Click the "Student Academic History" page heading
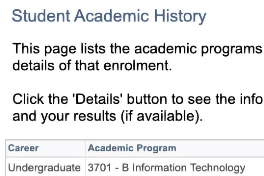The image size is (264, 176). (109, 17)
